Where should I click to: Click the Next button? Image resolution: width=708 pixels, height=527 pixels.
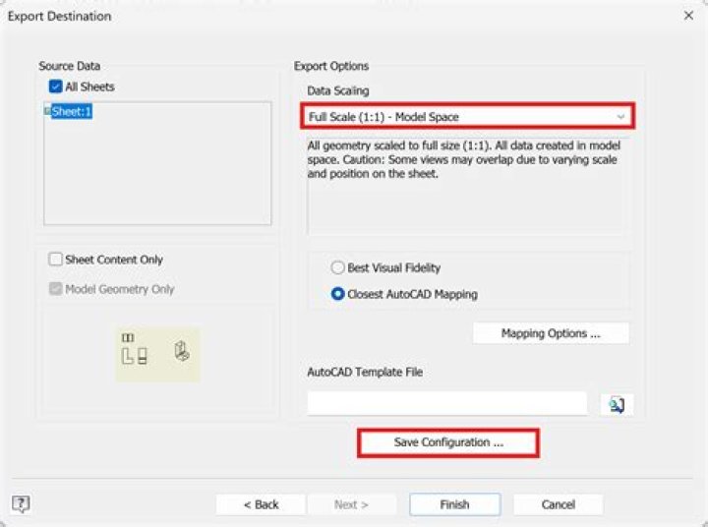pyautogui.click(x=351, y=504)
